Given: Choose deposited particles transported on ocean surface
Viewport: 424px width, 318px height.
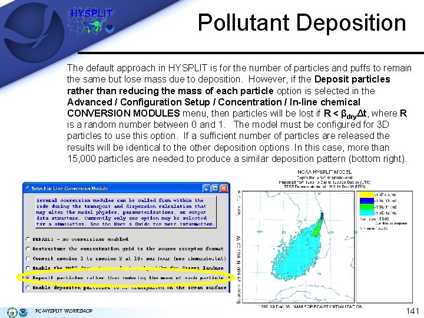Looking at the screenshot, I should (x=28, y=287).
